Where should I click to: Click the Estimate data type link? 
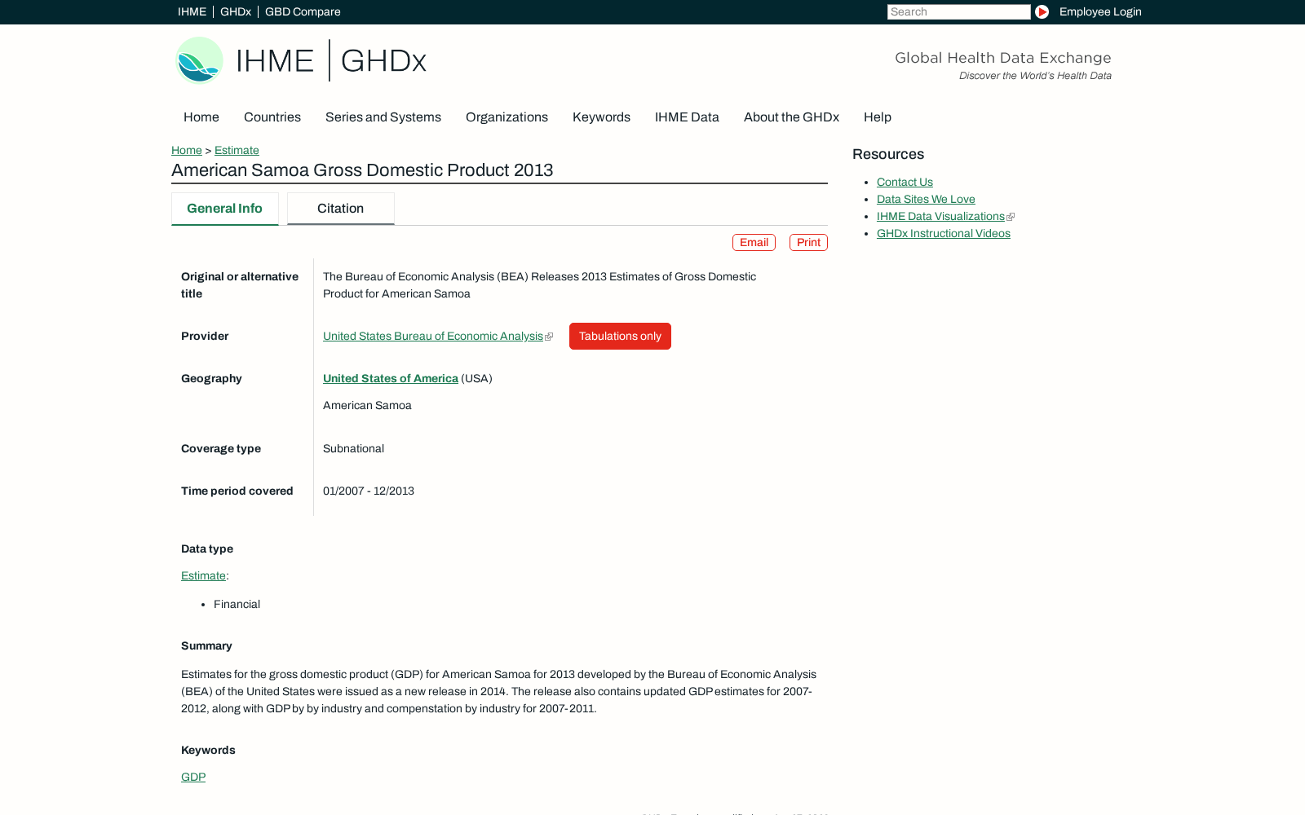[x=203, y=575]
